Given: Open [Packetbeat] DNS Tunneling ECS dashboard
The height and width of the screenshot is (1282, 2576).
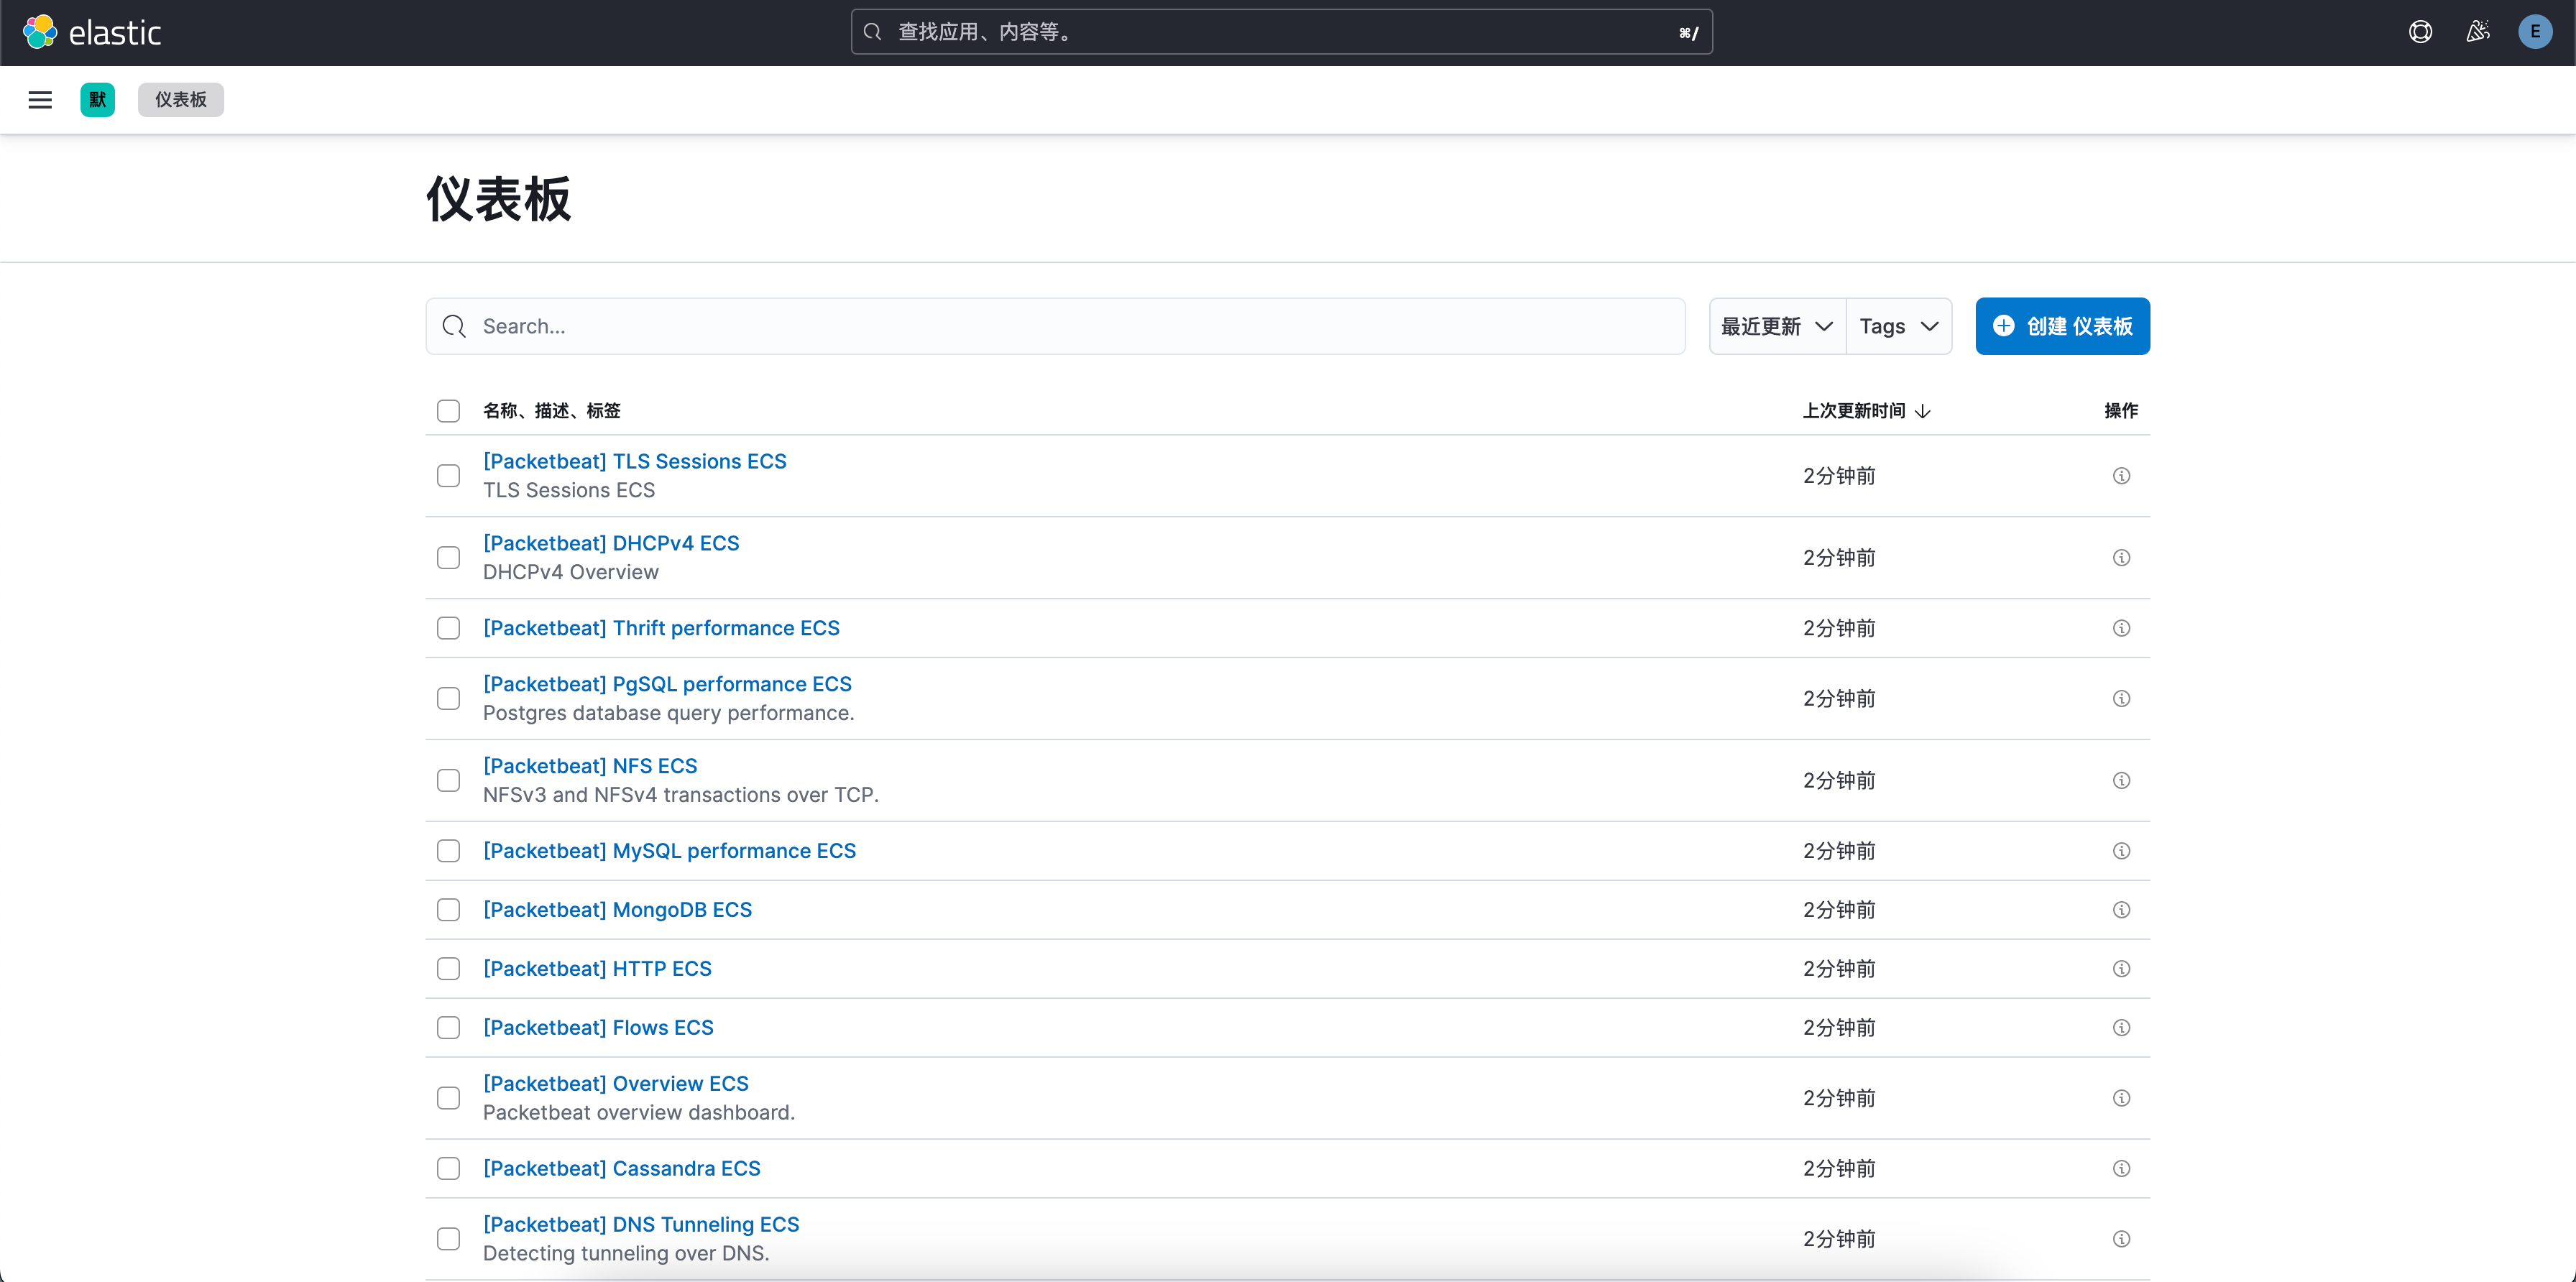Looking at the screenshot, I should [641, 1225].
